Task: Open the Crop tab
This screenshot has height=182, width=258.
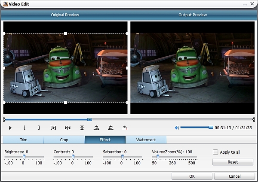Action: click(x=64, y=140)
